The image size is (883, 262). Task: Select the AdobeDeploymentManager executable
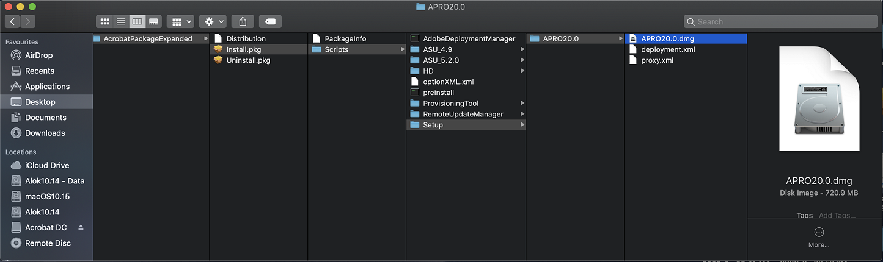(x=466, y=38)
